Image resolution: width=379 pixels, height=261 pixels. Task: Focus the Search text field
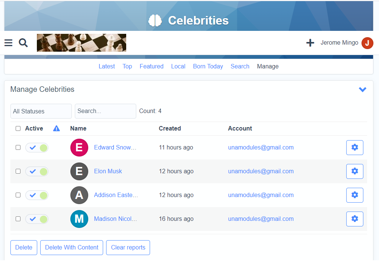[105, 111]
